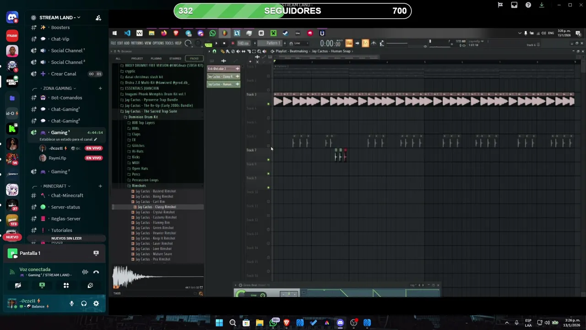Screen dimensions: 586x330
Task: Toggle noise suppression in voice panel
Action: (x=85, y=272)
